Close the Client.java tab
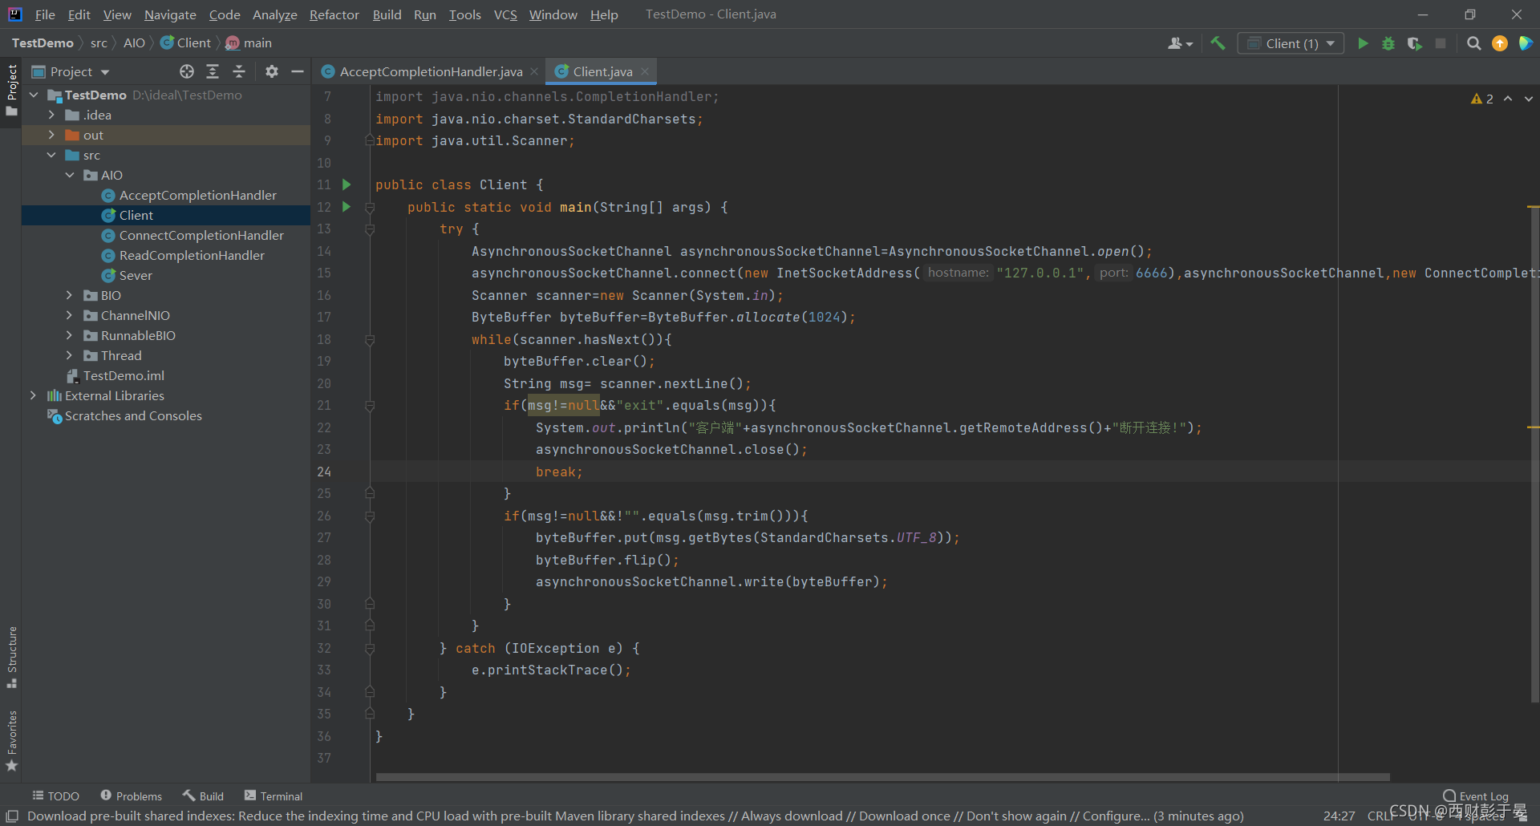 point(645,71)
